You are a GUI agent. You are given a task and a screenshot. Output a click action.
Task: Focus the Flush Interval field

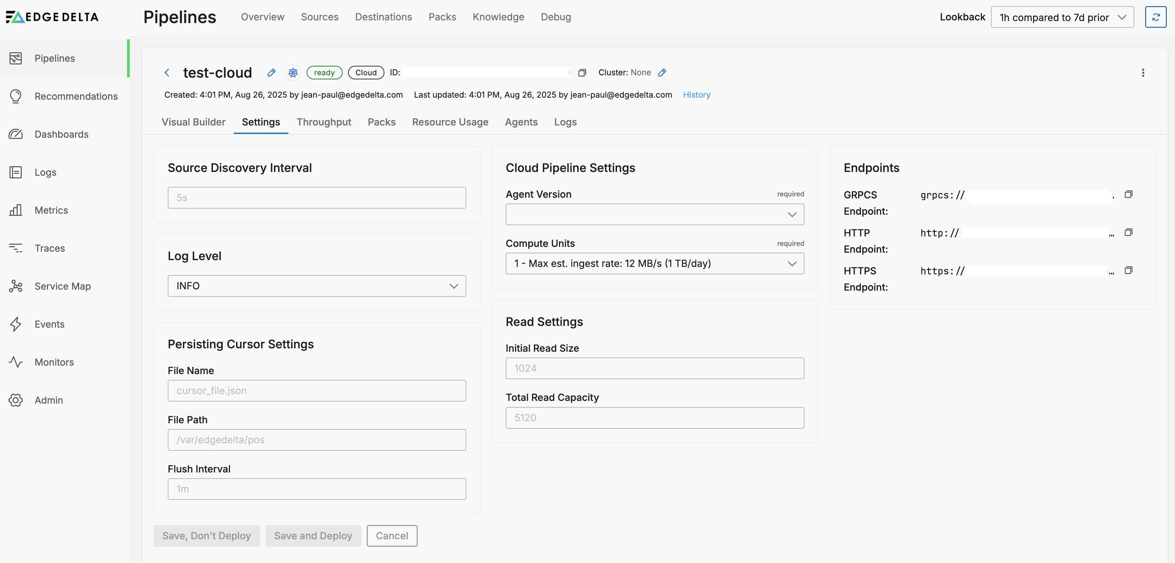(317, 489)
